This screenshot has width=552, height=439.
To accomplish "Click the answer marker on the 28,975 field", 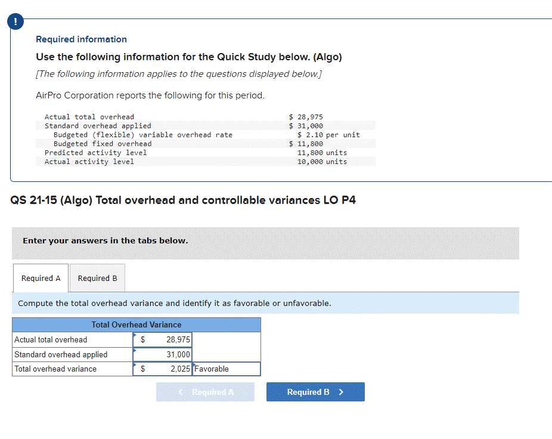I will pyautogui.click(x=138, y=335).
